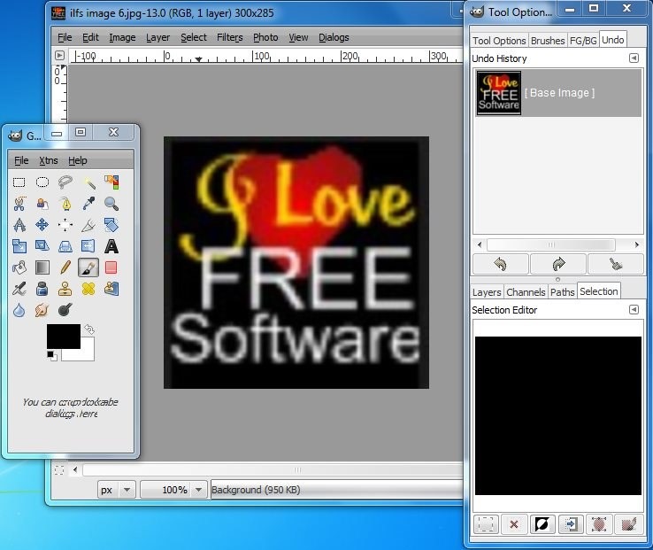653x550 pixels.
Task: Select the Text tool letter A
Action: (x=111, y=246)
